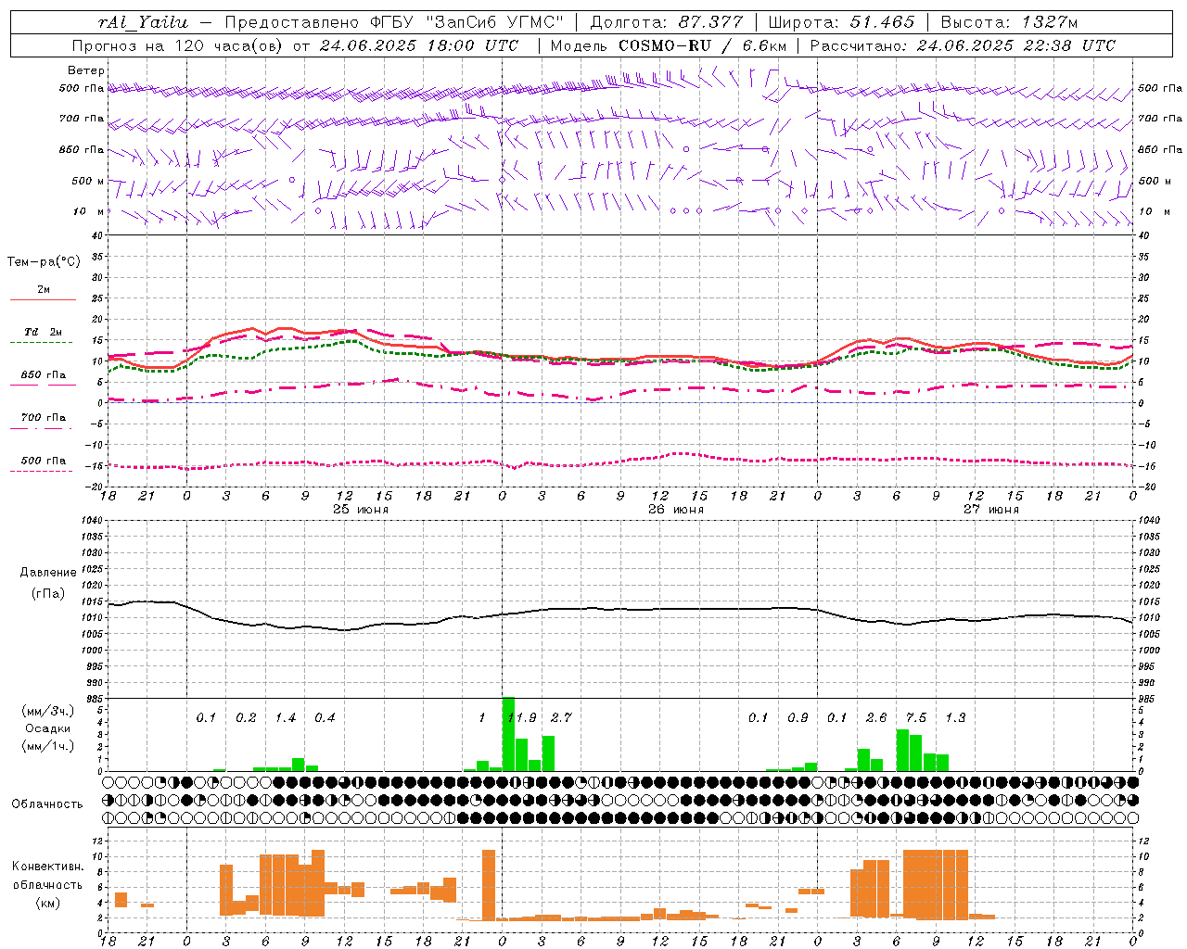Click the Осадки precipitation panel label

coord(48,728)
